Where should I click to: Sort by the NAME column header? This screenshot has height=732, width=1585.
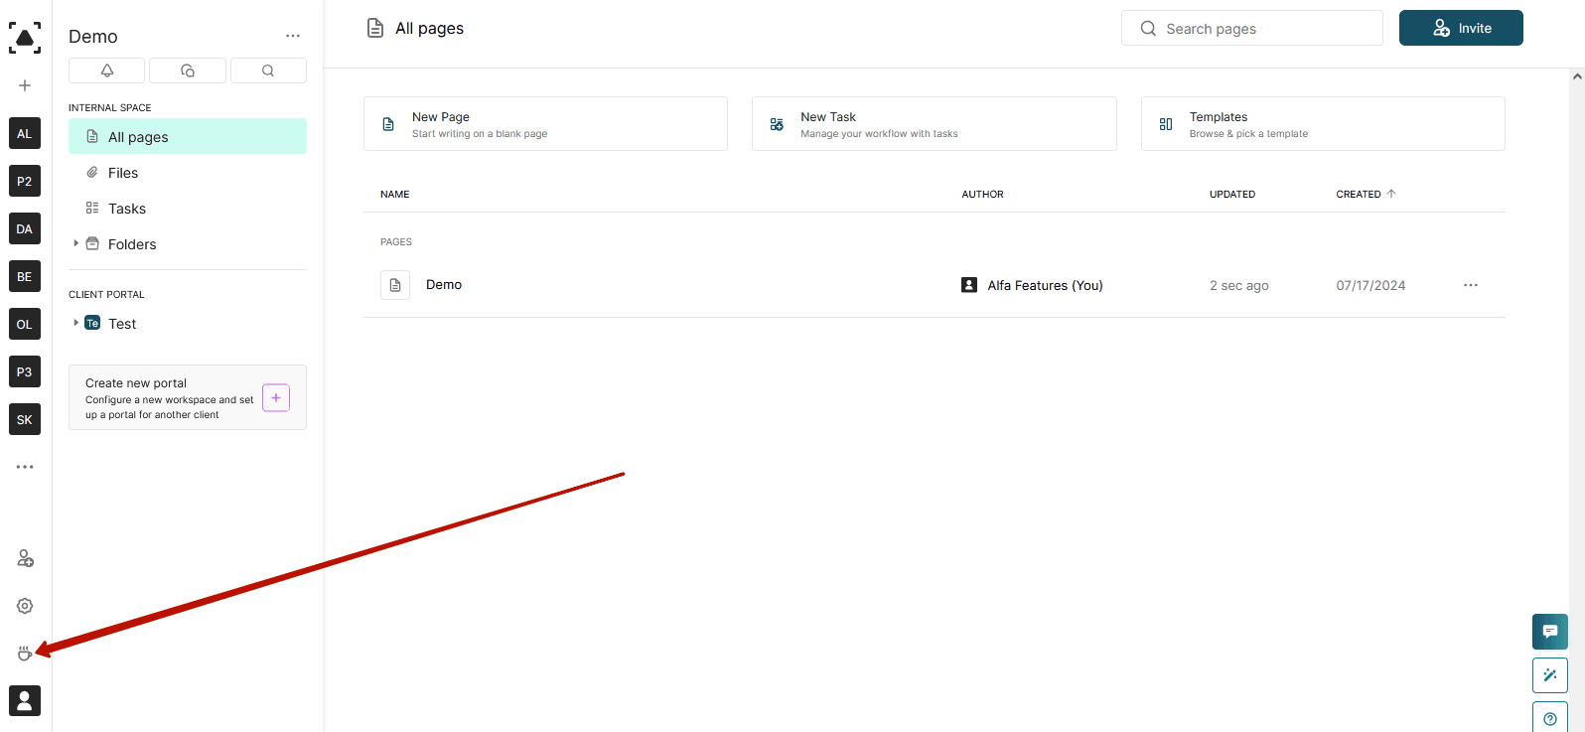[395, 195]
